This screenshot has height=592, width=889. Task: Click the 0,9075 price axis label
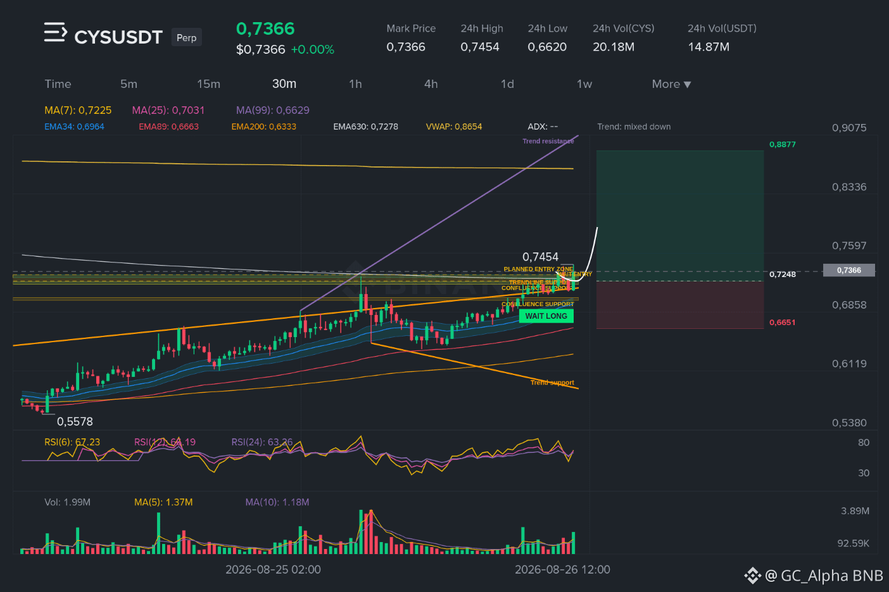coord(849,128)
